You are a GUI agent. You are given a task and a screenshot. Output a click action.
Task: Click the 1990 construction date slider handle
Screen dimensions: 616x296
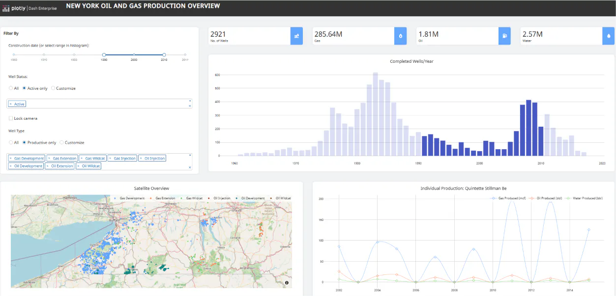[x=104, y=55]
